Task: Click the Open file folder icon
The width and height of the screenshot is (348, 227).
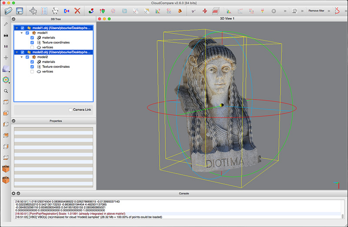Action: [x=8, y=10]
